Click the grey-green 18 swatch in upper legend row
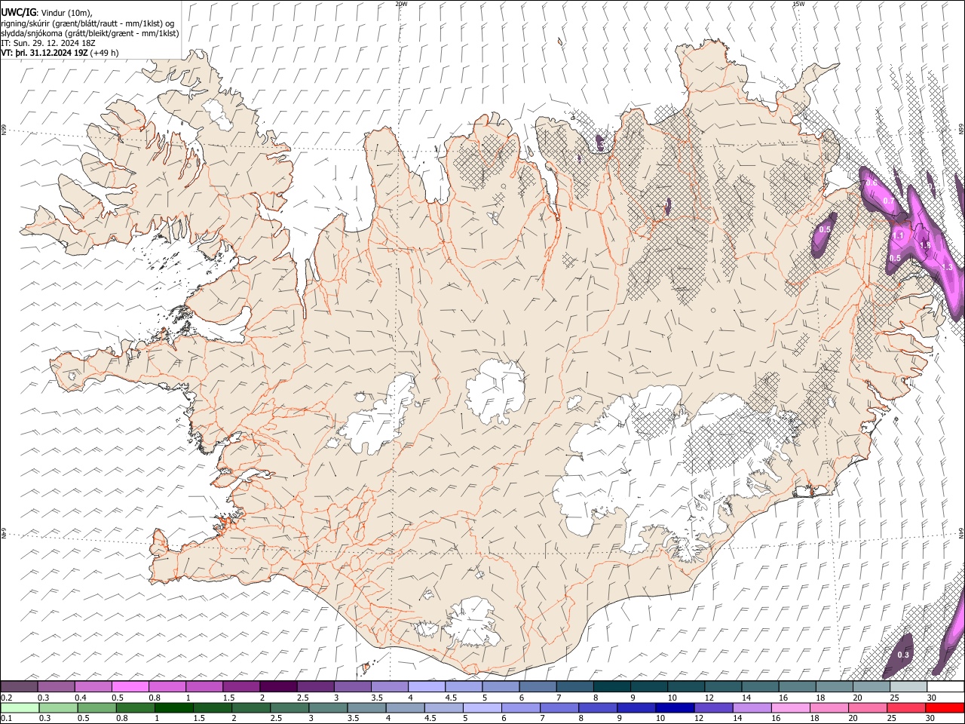Screen dimensions: 965x724 pos(835,687)
